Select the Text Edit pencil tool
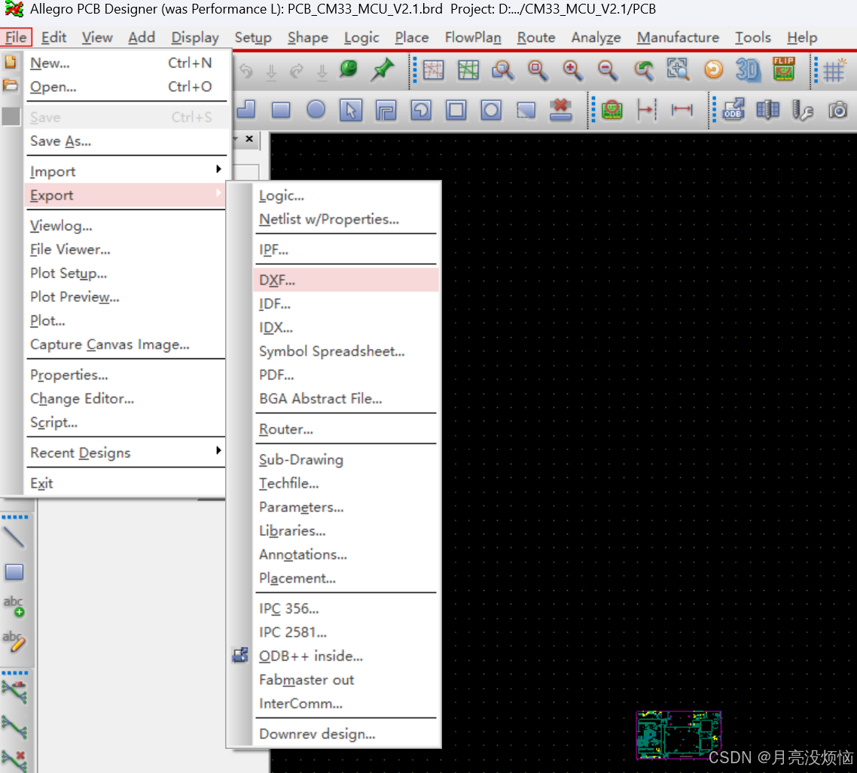Image resolution: width=857 pixels, height=773 pixels. [15, 641]
